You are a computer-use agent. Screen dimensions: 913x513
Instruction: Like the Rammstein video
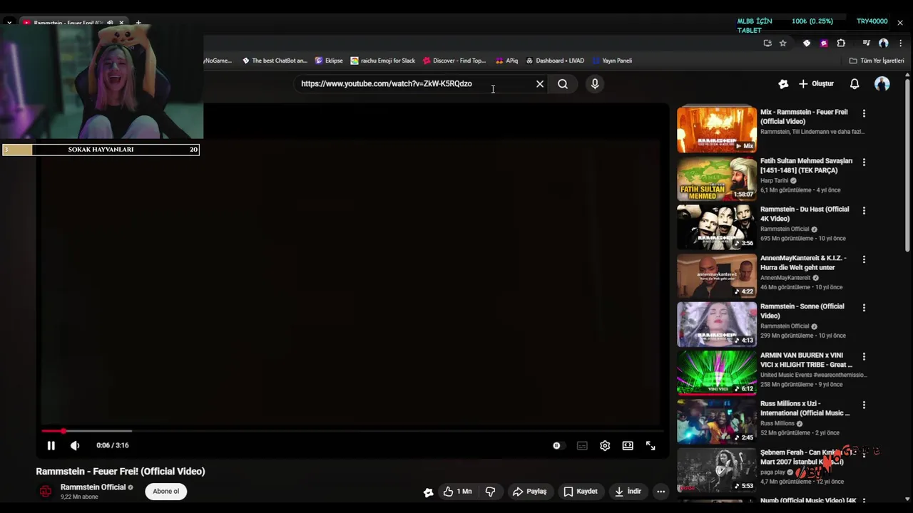click(x=457, y=491)
